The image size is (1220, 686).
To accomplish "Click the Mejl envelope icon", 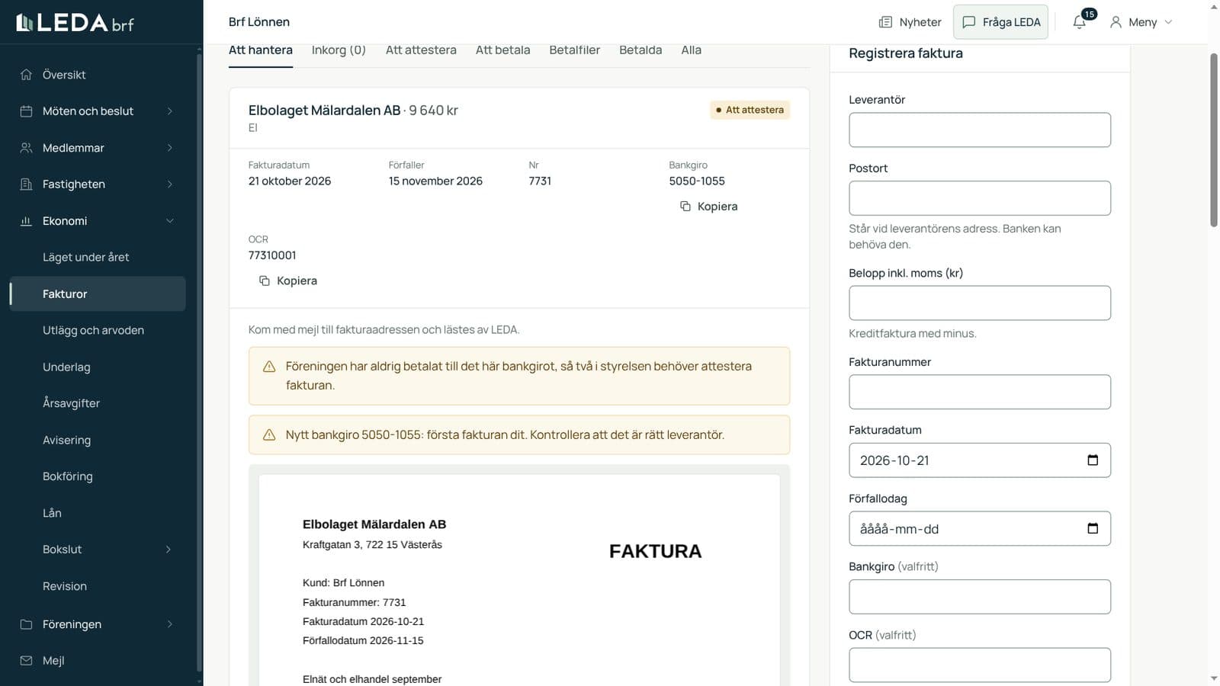I will click(x=26, y=661).
